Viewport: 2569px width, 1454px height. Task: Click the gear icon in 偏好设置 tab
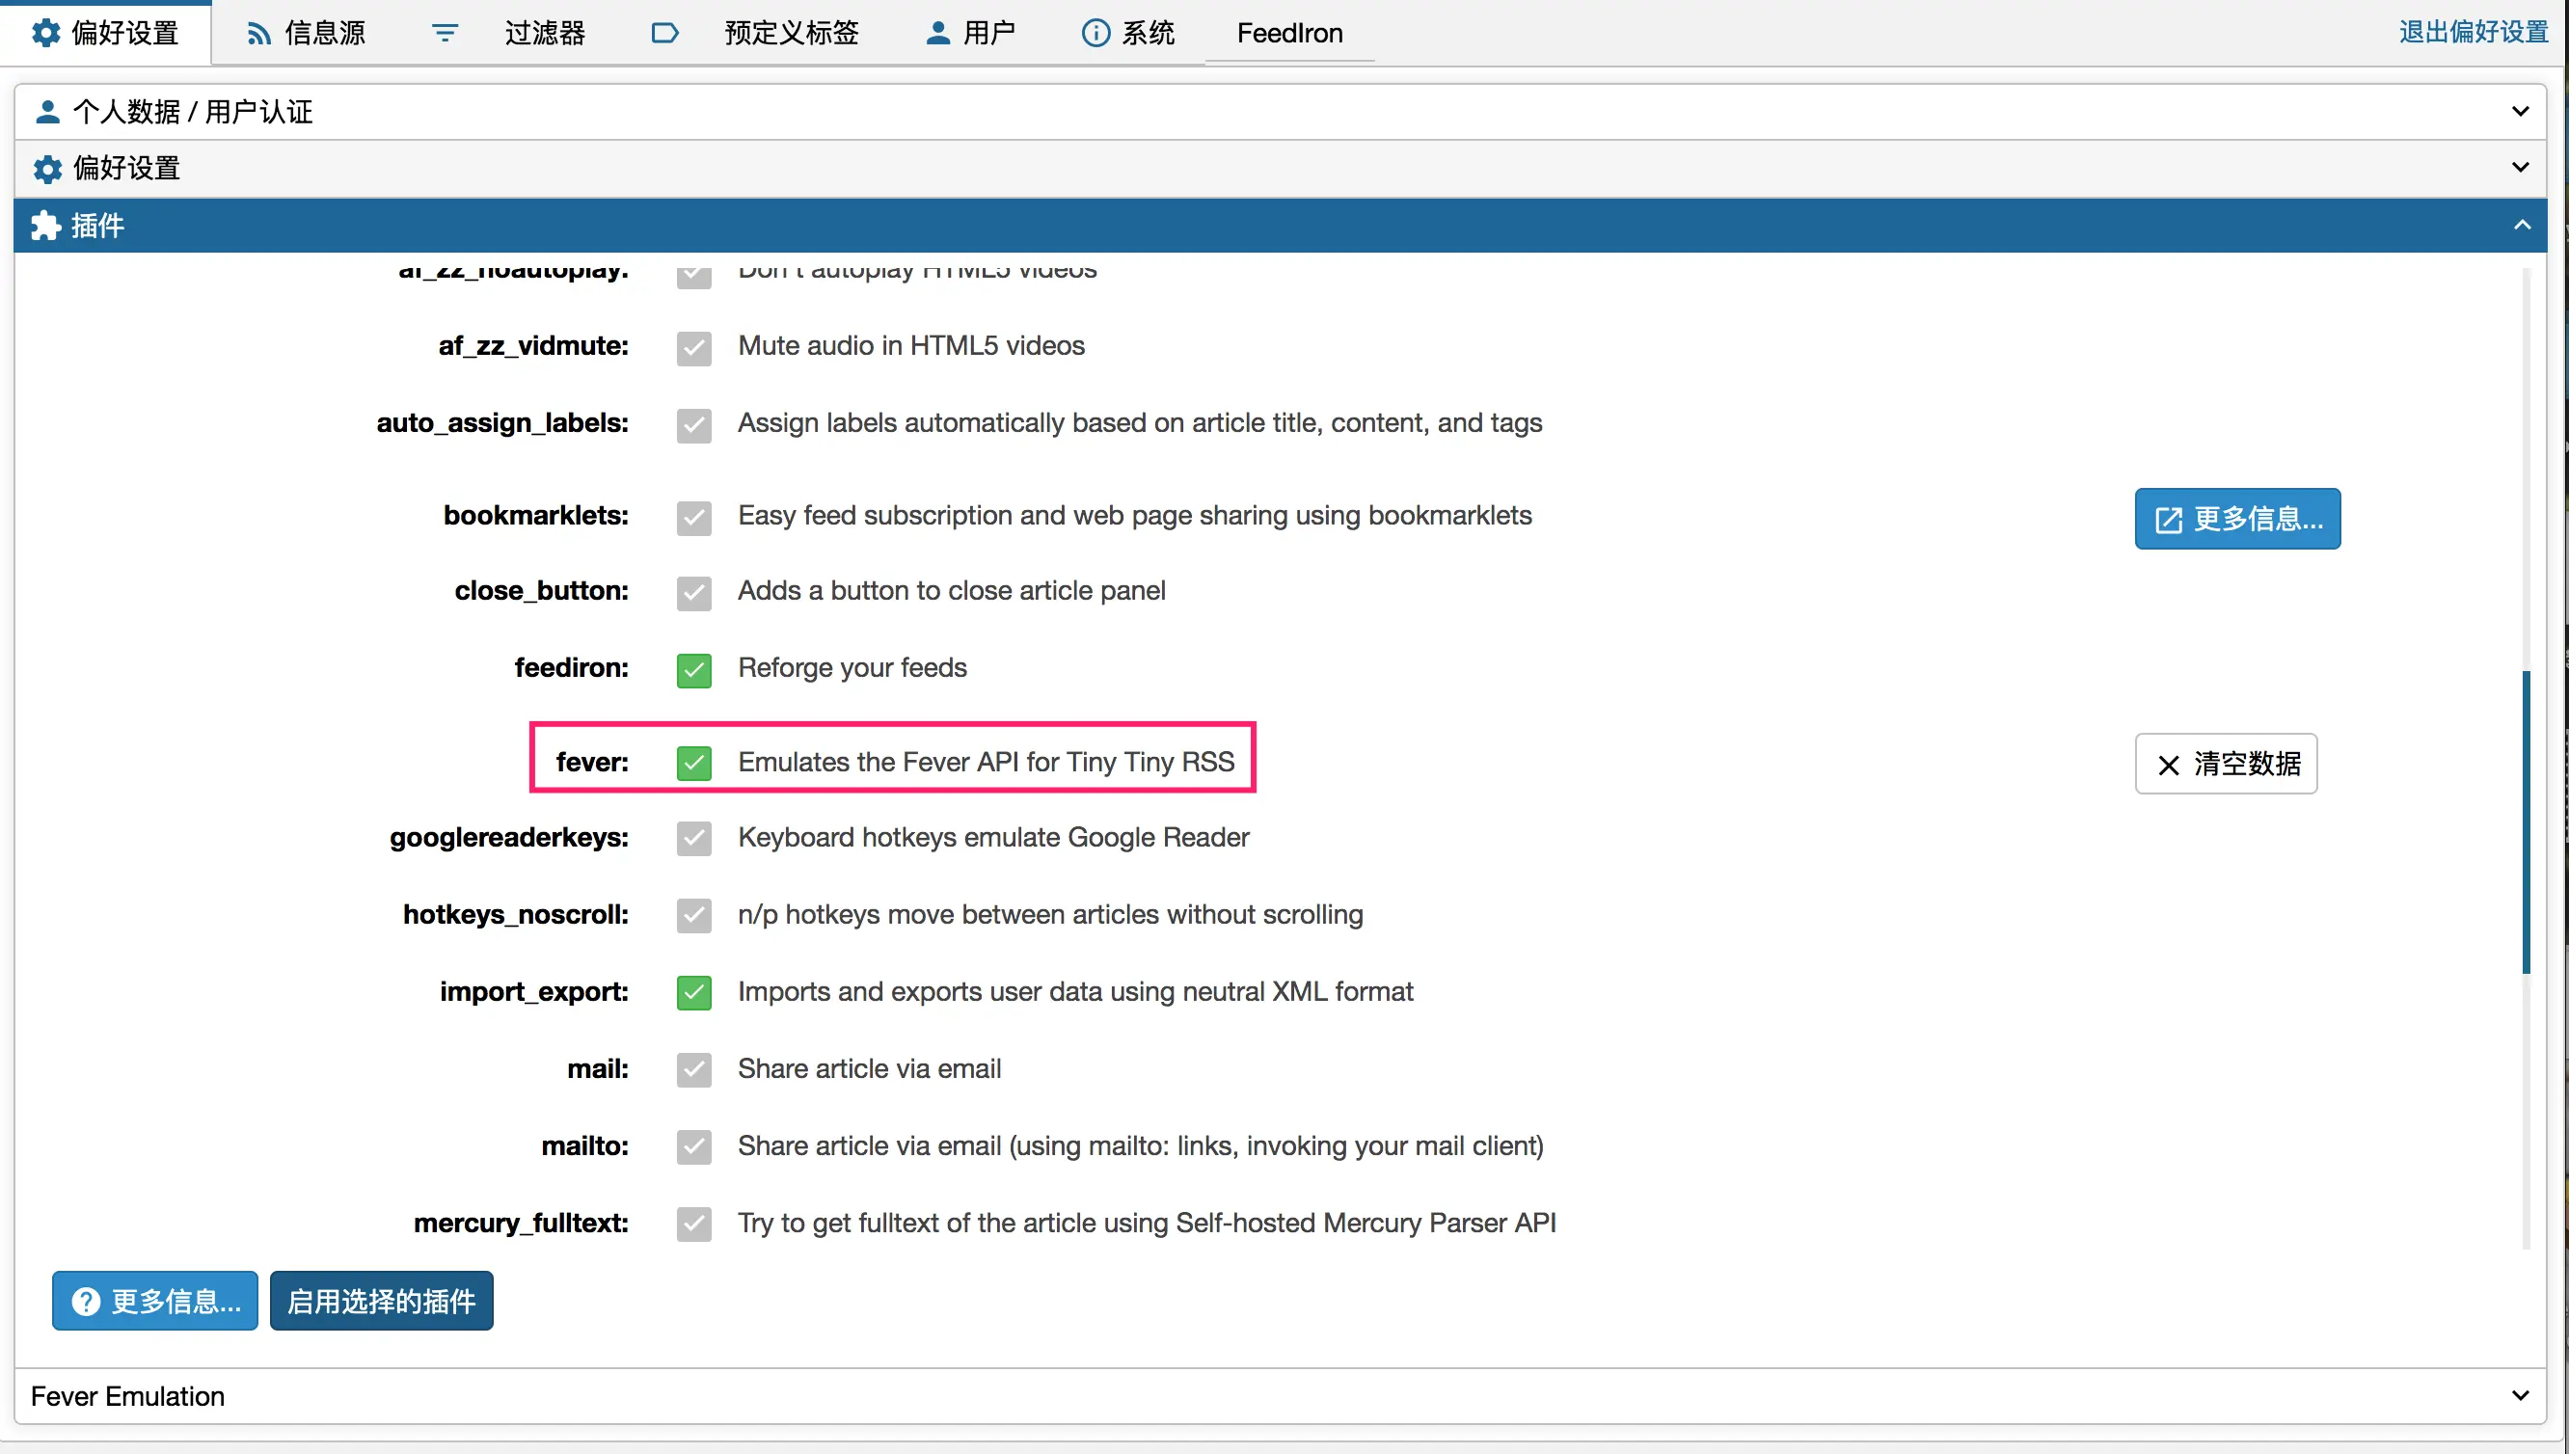coord(46,33)
